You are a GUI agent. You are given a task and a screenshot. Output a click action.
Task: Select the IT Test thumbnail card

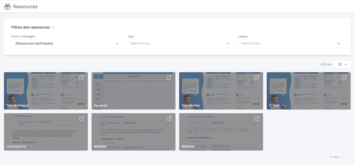coord(308,91)
